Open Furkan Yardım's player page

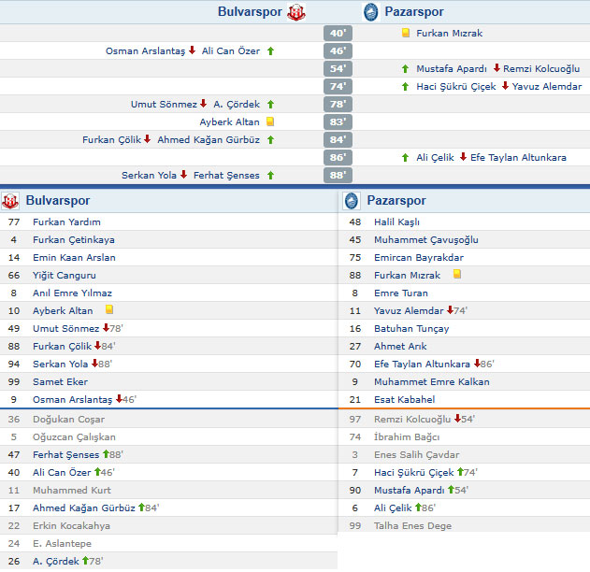(66, 222)
